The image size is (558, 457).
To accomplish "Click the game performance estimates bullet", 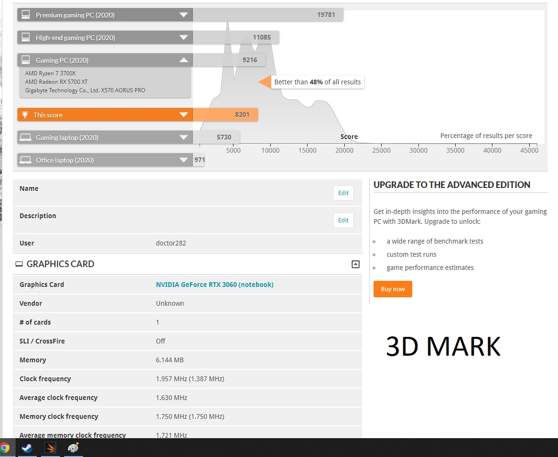I will (x=430, y=268).
